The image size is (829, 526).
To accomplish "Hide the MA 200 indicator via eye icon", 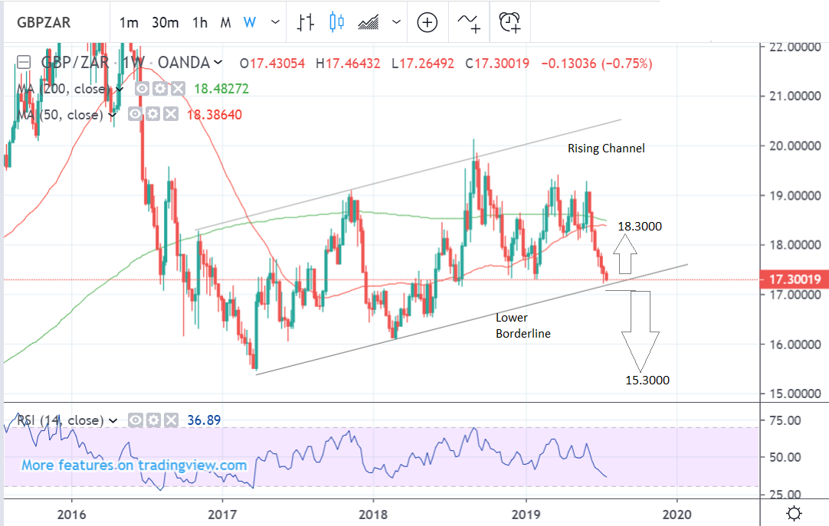I will tap(142, 89).
